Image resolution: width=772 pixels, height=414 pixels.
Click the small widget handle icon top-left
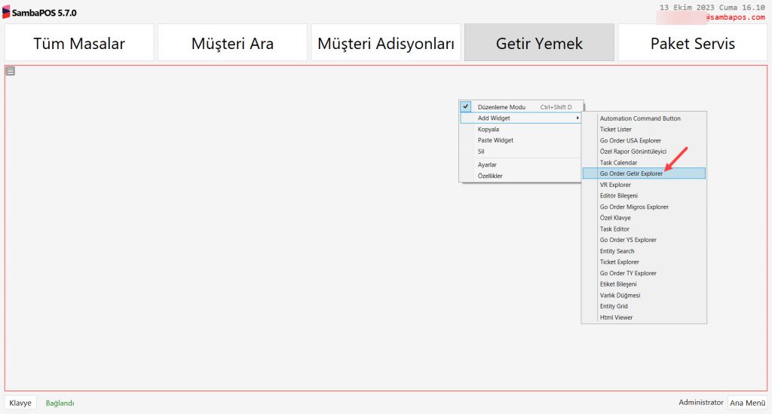[11, 72]
